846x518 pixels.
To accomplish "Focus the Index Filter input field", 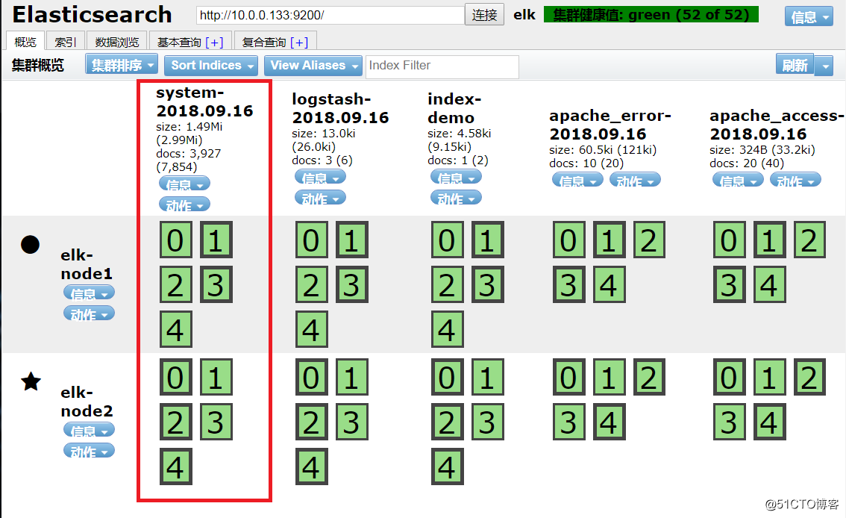I will pyautogui.click(x=442, y=66).
